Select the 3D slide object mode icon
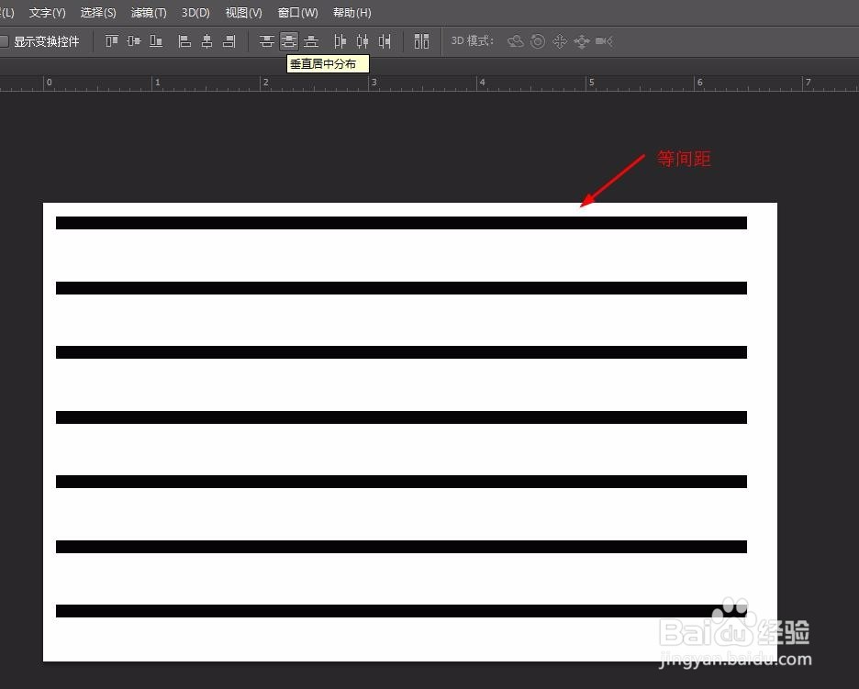This screenshot has height=689, width=859. pyautogui.click(x=582, y=41)
